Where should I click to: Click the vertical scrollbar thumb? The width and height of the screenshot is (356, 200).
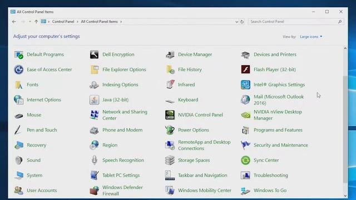tap(345, 129)
